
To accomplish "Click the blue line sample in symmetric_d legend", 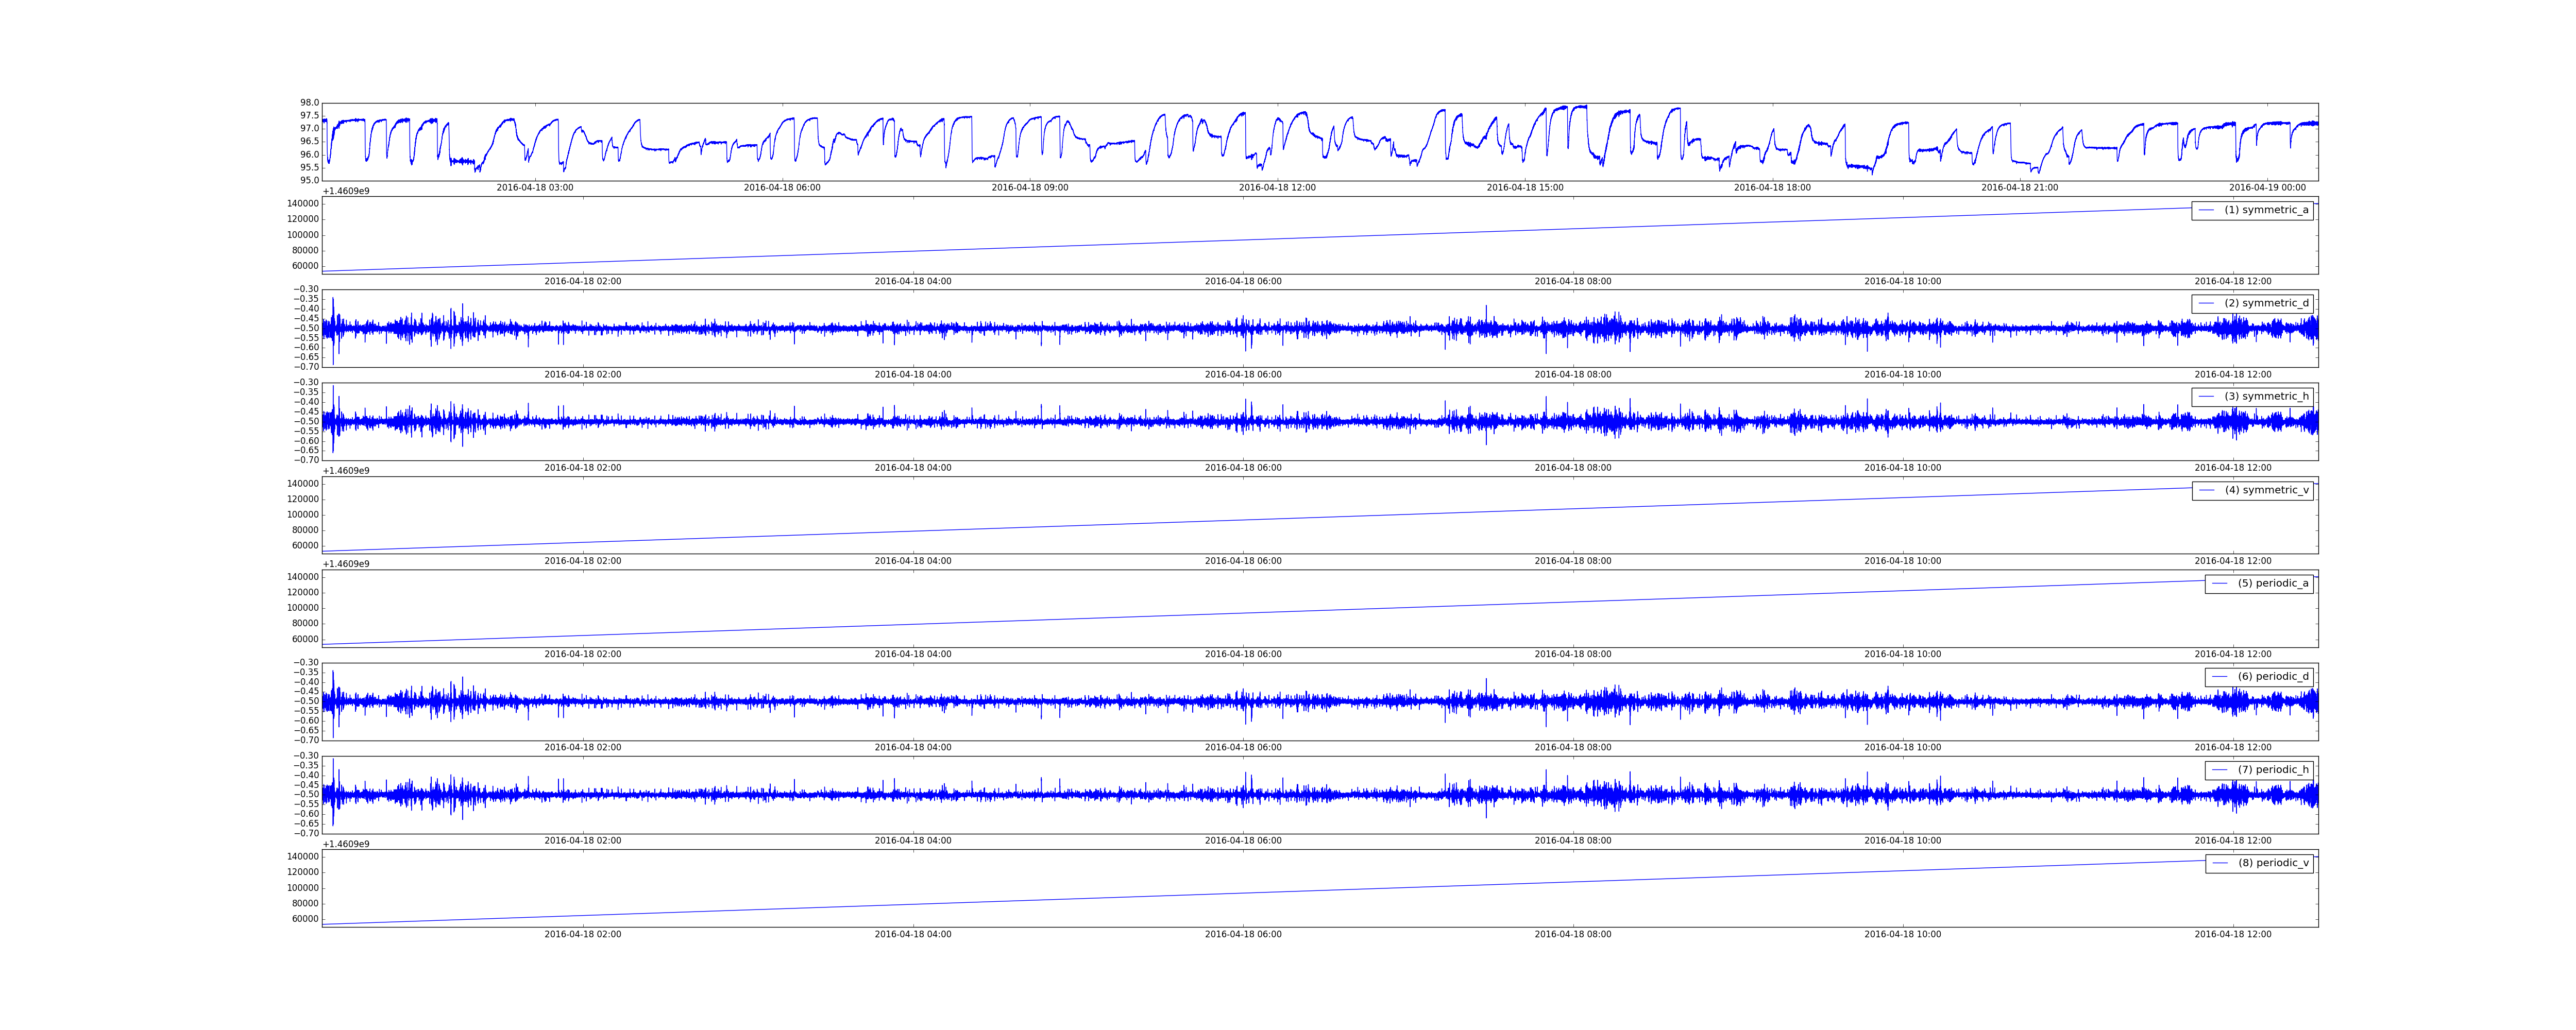I will [2206, 303].
